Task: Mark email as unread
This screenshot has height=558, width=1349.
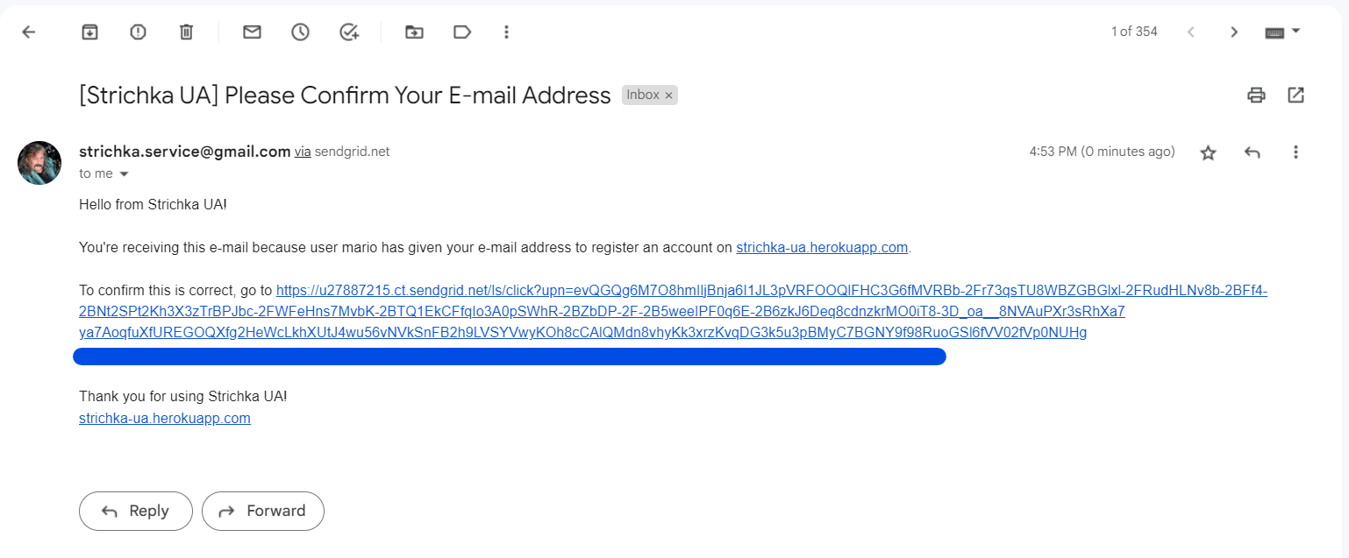Action: [253, 32]
